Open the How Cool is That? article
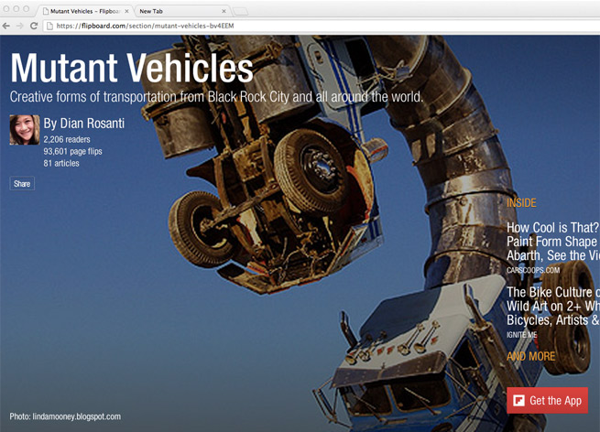 (553, 242)
